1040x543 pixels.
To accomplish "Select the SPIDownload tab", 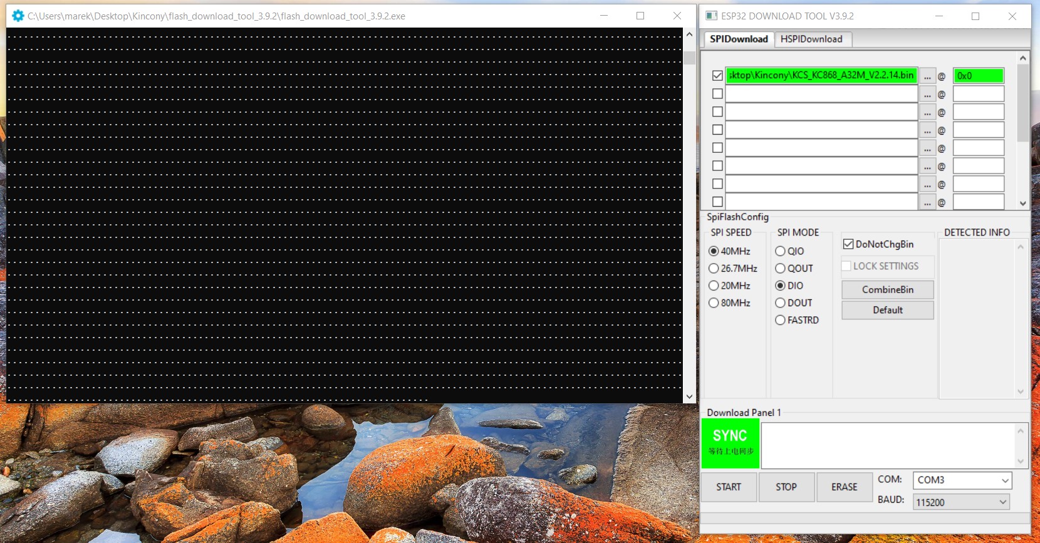I will coord(739,39).
